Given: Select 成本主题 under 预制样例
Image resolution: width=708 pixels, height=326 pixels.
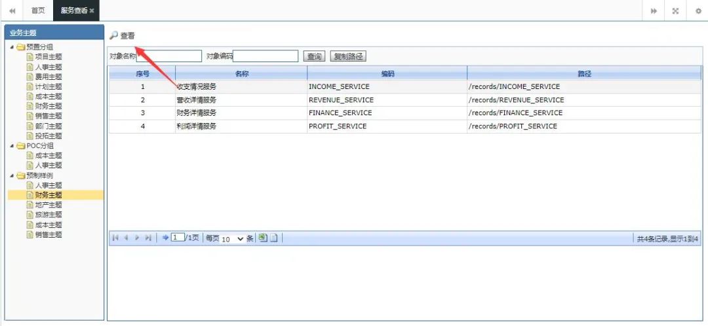Looking at the screenshot, I should [x=49, y=225].
